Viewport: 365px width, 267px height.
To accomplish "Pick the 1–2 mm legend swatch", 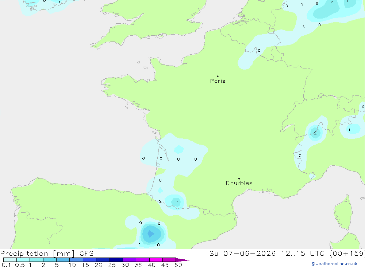I will point(36,260).
